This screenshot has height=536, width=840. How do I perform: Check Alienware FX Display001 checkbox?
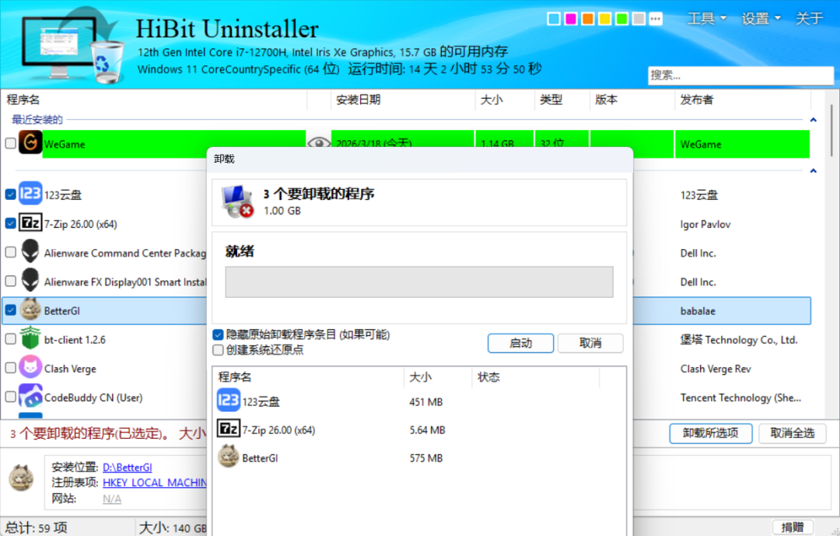click(x=10, y=281)
